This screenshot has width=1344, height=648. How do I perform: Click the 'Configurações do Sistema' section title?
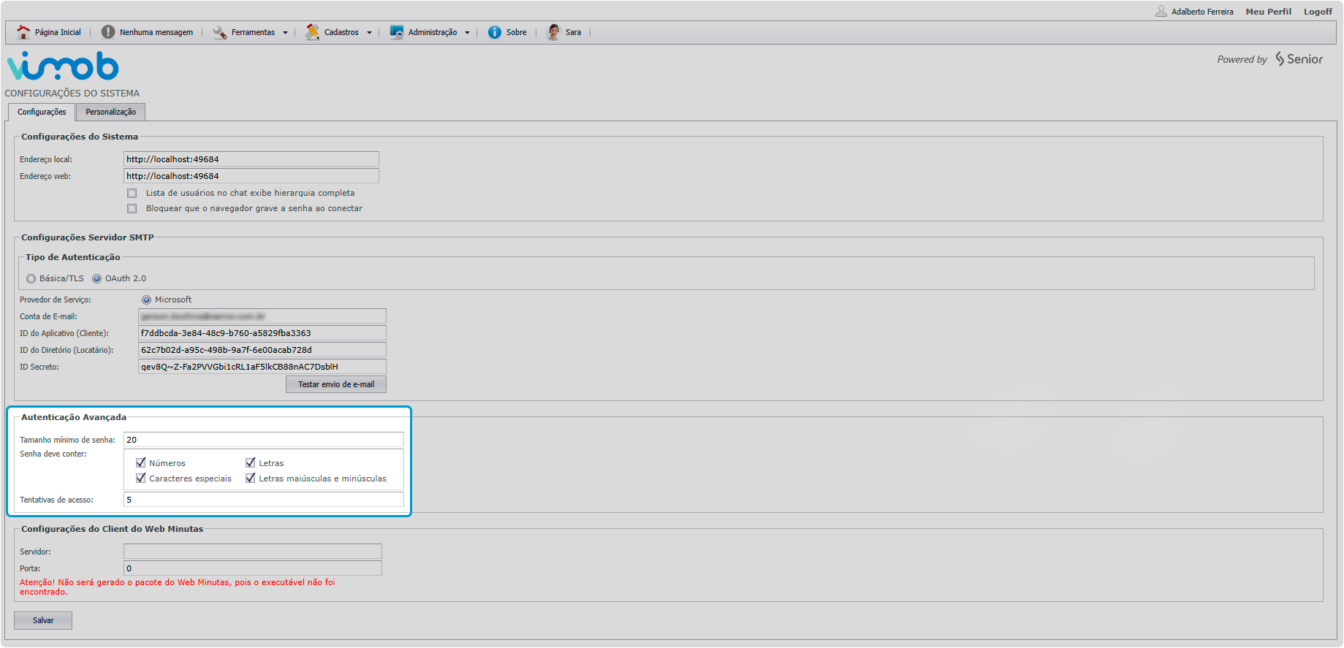[80, 137]
